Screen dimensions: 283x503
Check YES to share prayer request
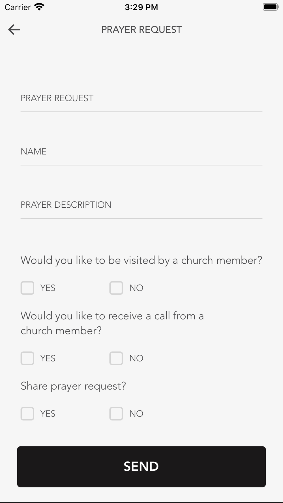tap(27, 414)
